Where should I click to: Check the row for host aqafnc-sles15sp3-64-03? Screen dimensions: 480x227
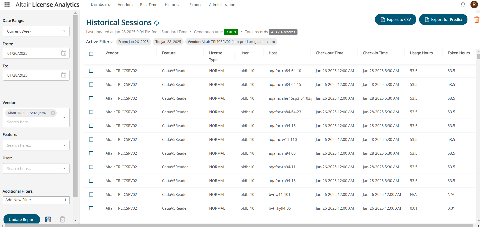[91, 98]
